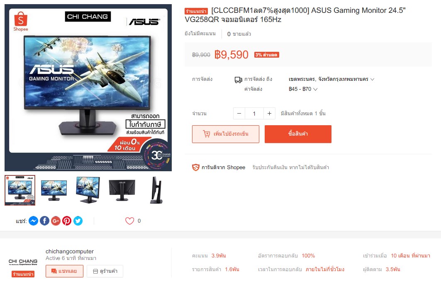Click the delivery truck icon

point(238,80)
